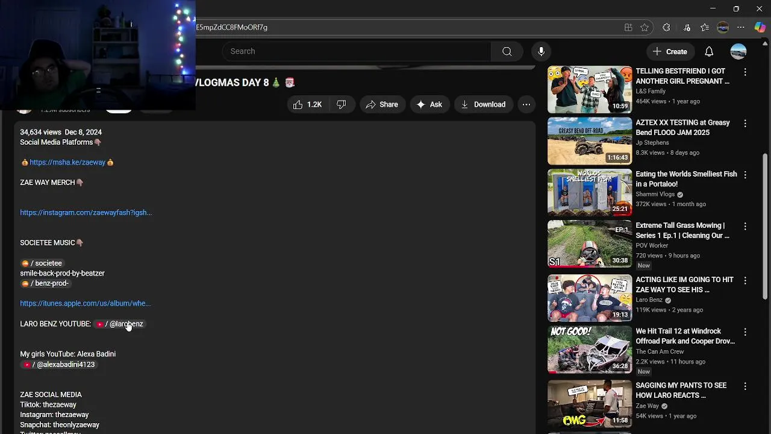The width and height of the screenshot is (771, 434).
Task: Click the Create button
Action: click(670, 51)
